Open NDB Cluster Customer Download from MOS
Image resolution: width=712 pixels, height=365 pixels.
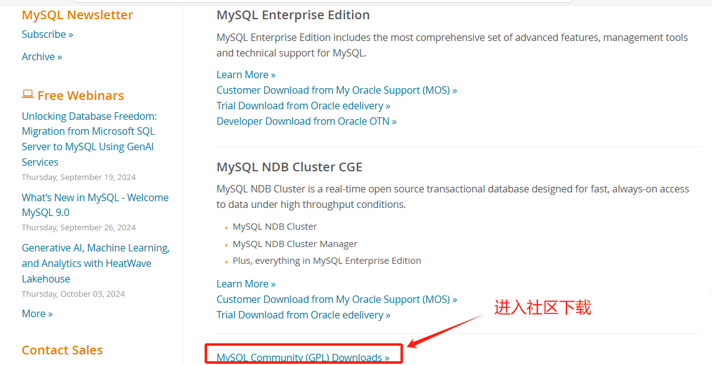click(336, 299)
